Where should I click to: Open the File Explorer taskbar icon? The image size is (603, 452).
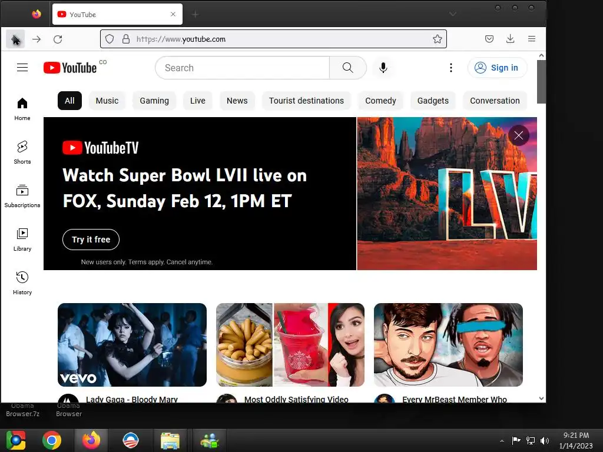click(x=170, y=440)
